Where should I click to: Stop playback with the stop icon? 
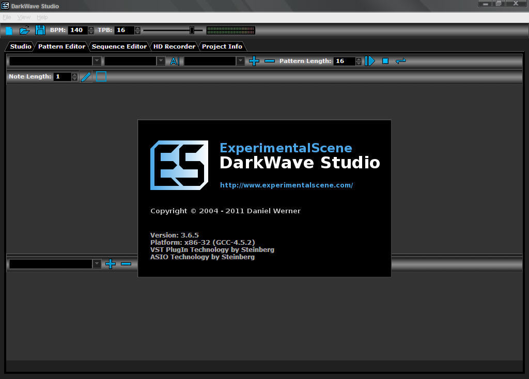pyautogui.click(x=385, y=61)
